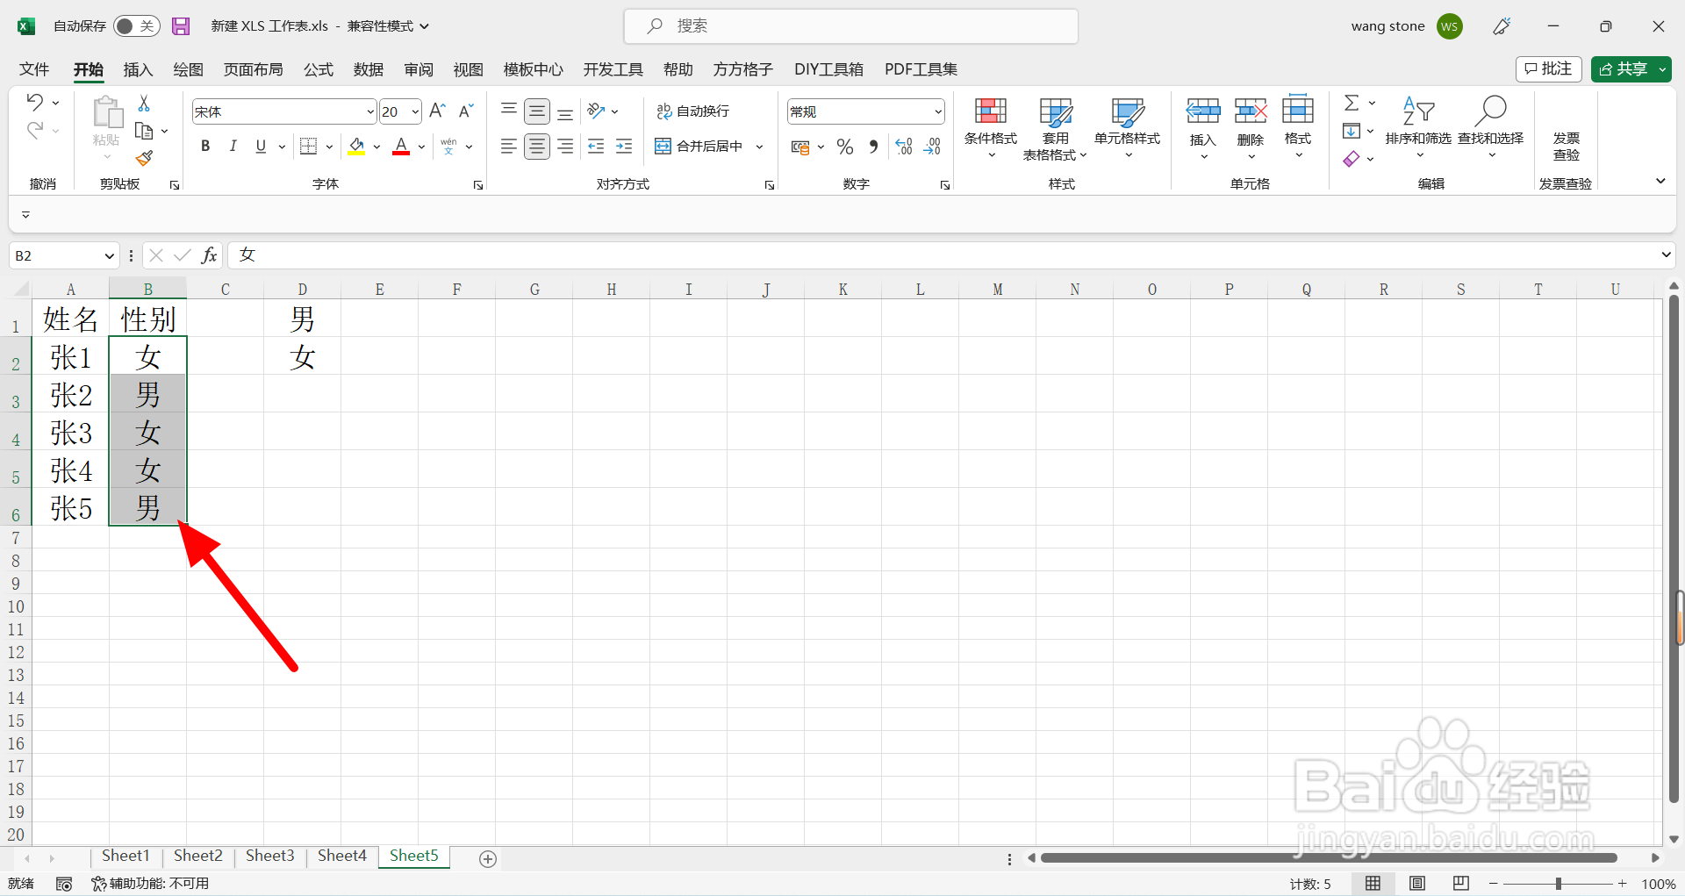
Task: Click the comma style icon
Action: pos(873,147)
